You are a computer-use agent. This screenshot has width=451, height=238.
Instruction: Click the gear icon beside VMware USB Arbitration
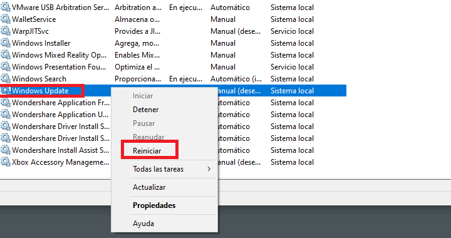point(6,8)
